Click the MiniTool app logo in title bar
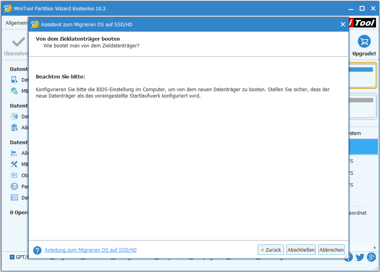Viewport: 380px width, 272px height. click(8, 8)
